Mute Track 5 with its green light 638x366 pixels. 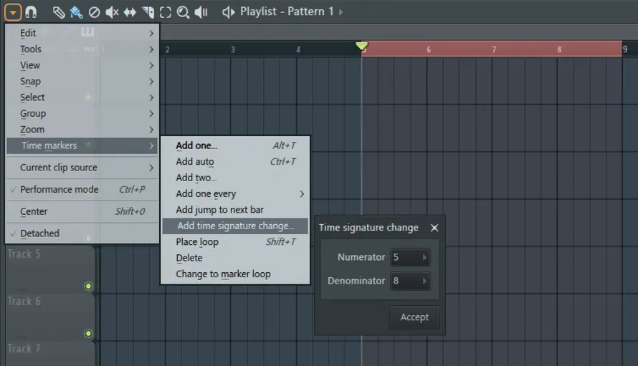coord(88,286)
